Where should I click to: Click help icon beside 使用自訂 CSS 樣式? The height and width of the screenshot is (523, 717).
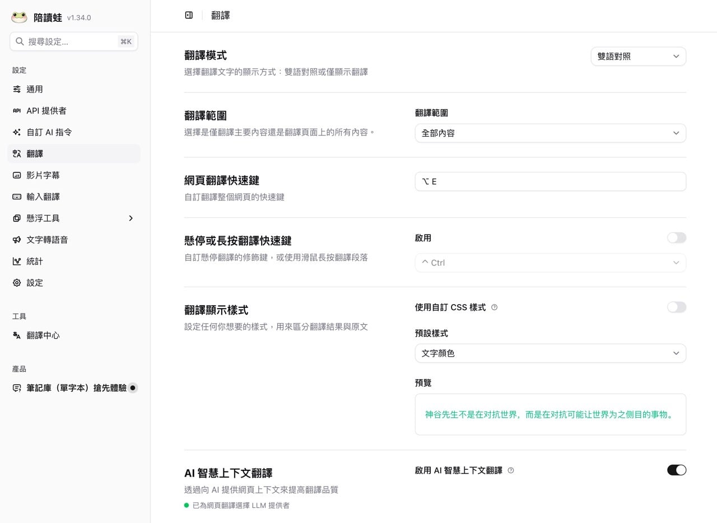point(494,307)
